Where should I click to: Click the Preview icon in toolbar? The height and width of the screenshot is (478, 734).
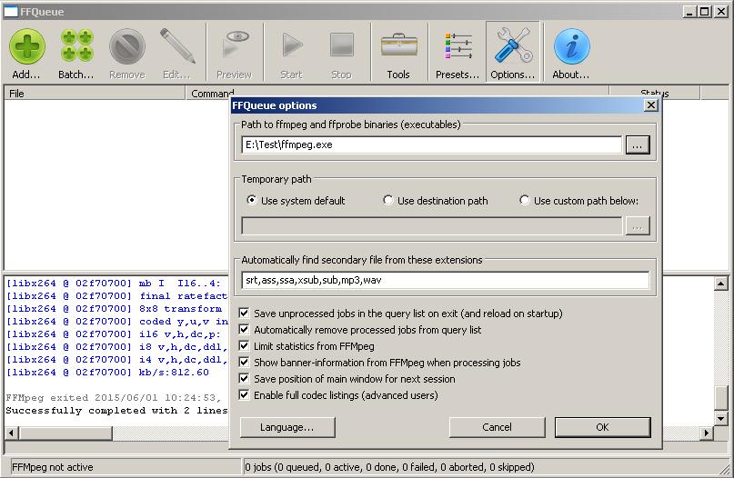[x=236, y=45]
